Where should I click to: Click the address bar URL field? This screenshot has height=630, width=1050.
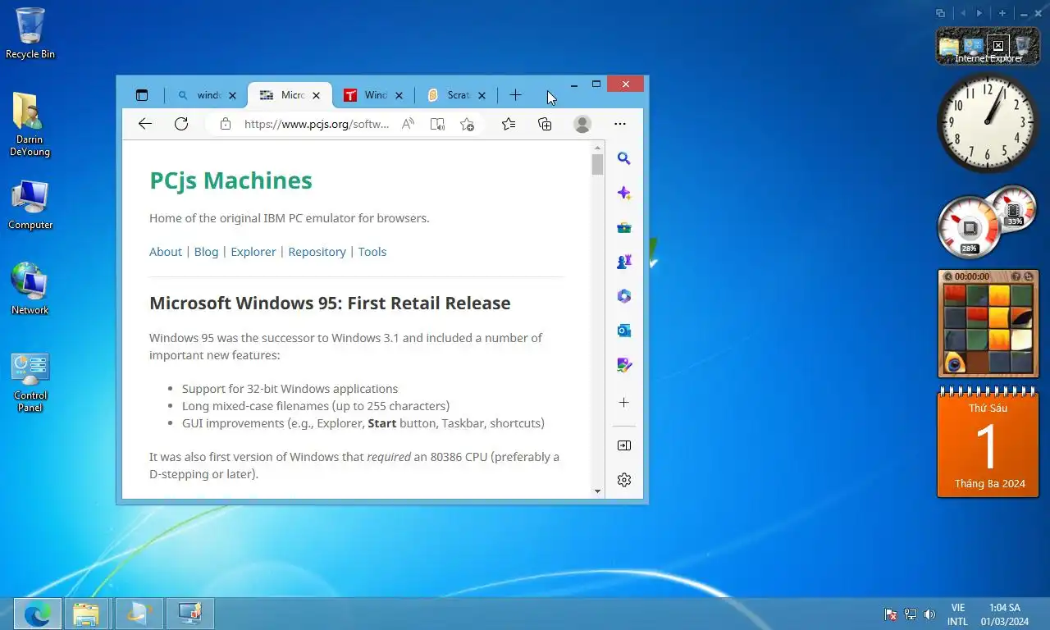pos(316,124)
